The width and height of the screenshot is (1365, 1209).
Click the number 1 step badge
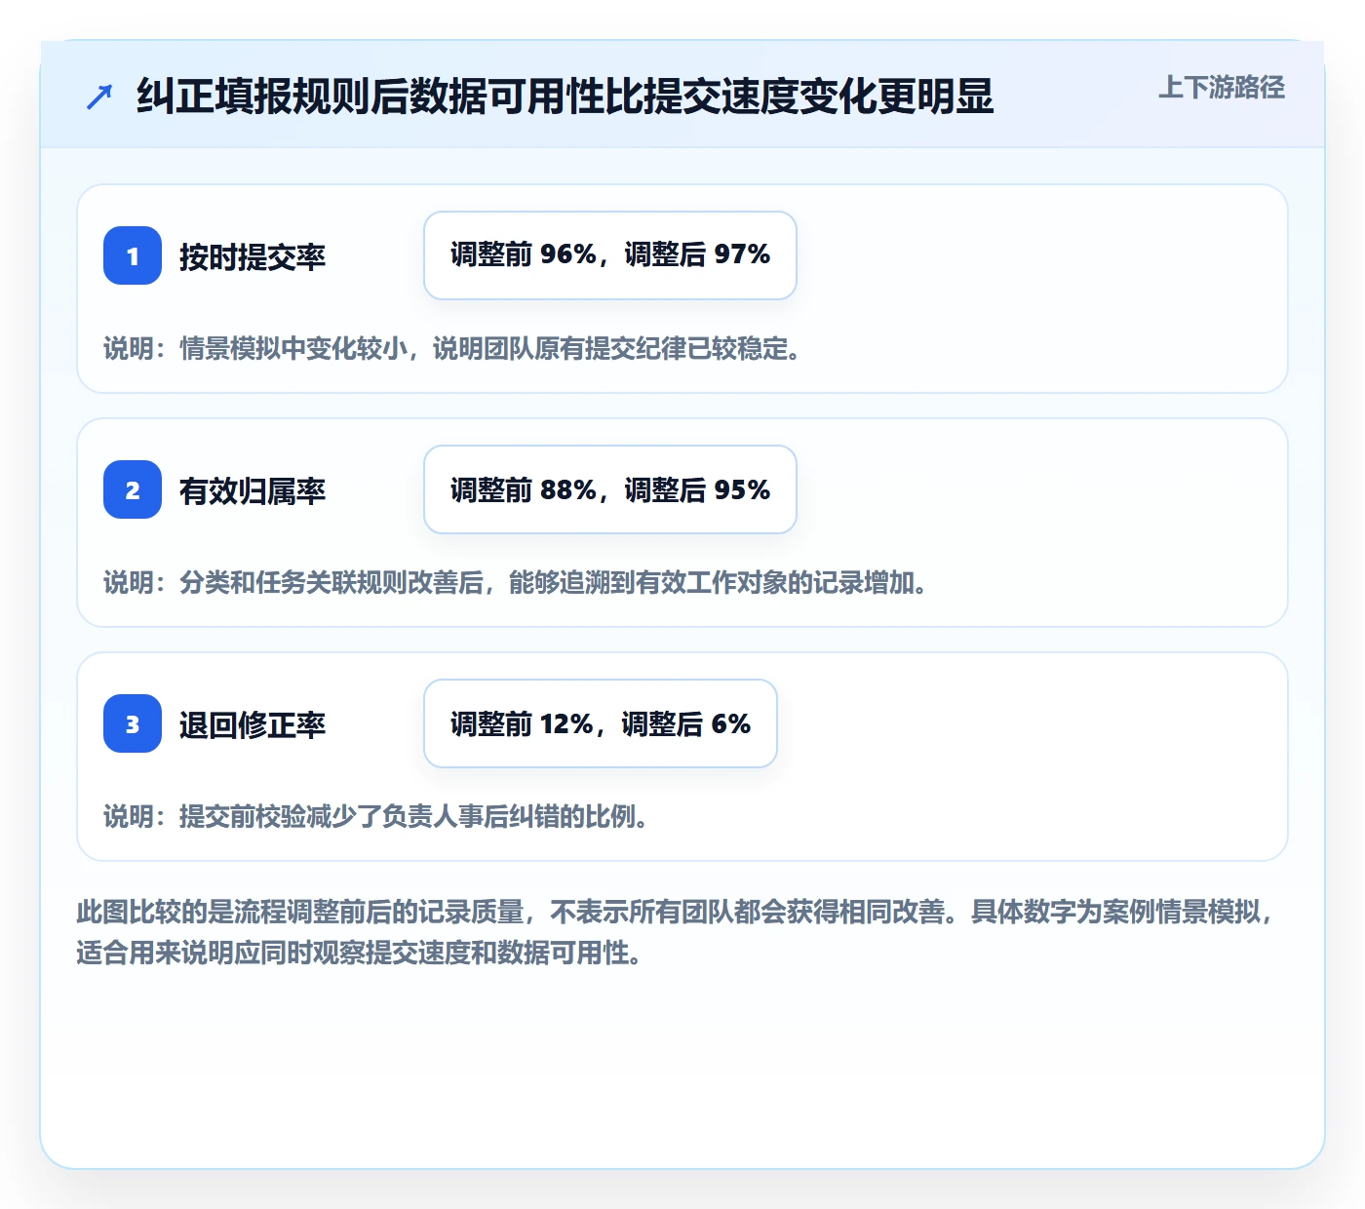133,255
